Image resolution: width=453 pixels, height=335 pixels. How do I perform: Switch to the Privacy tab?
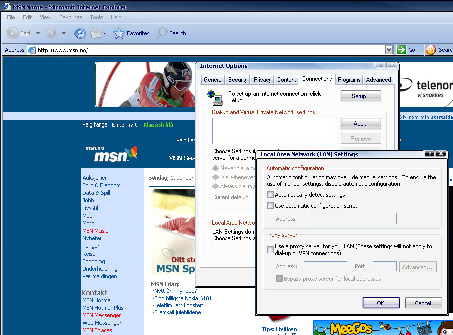[262, 80]
